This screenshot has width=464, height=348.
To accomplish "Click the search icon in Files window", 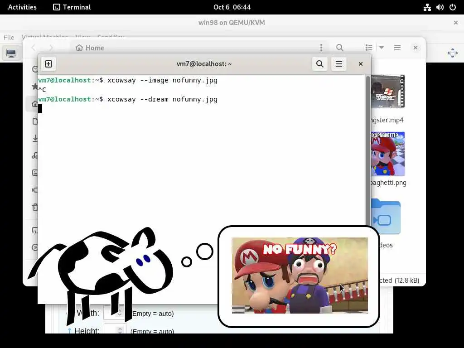I will (x=340, y=48).
